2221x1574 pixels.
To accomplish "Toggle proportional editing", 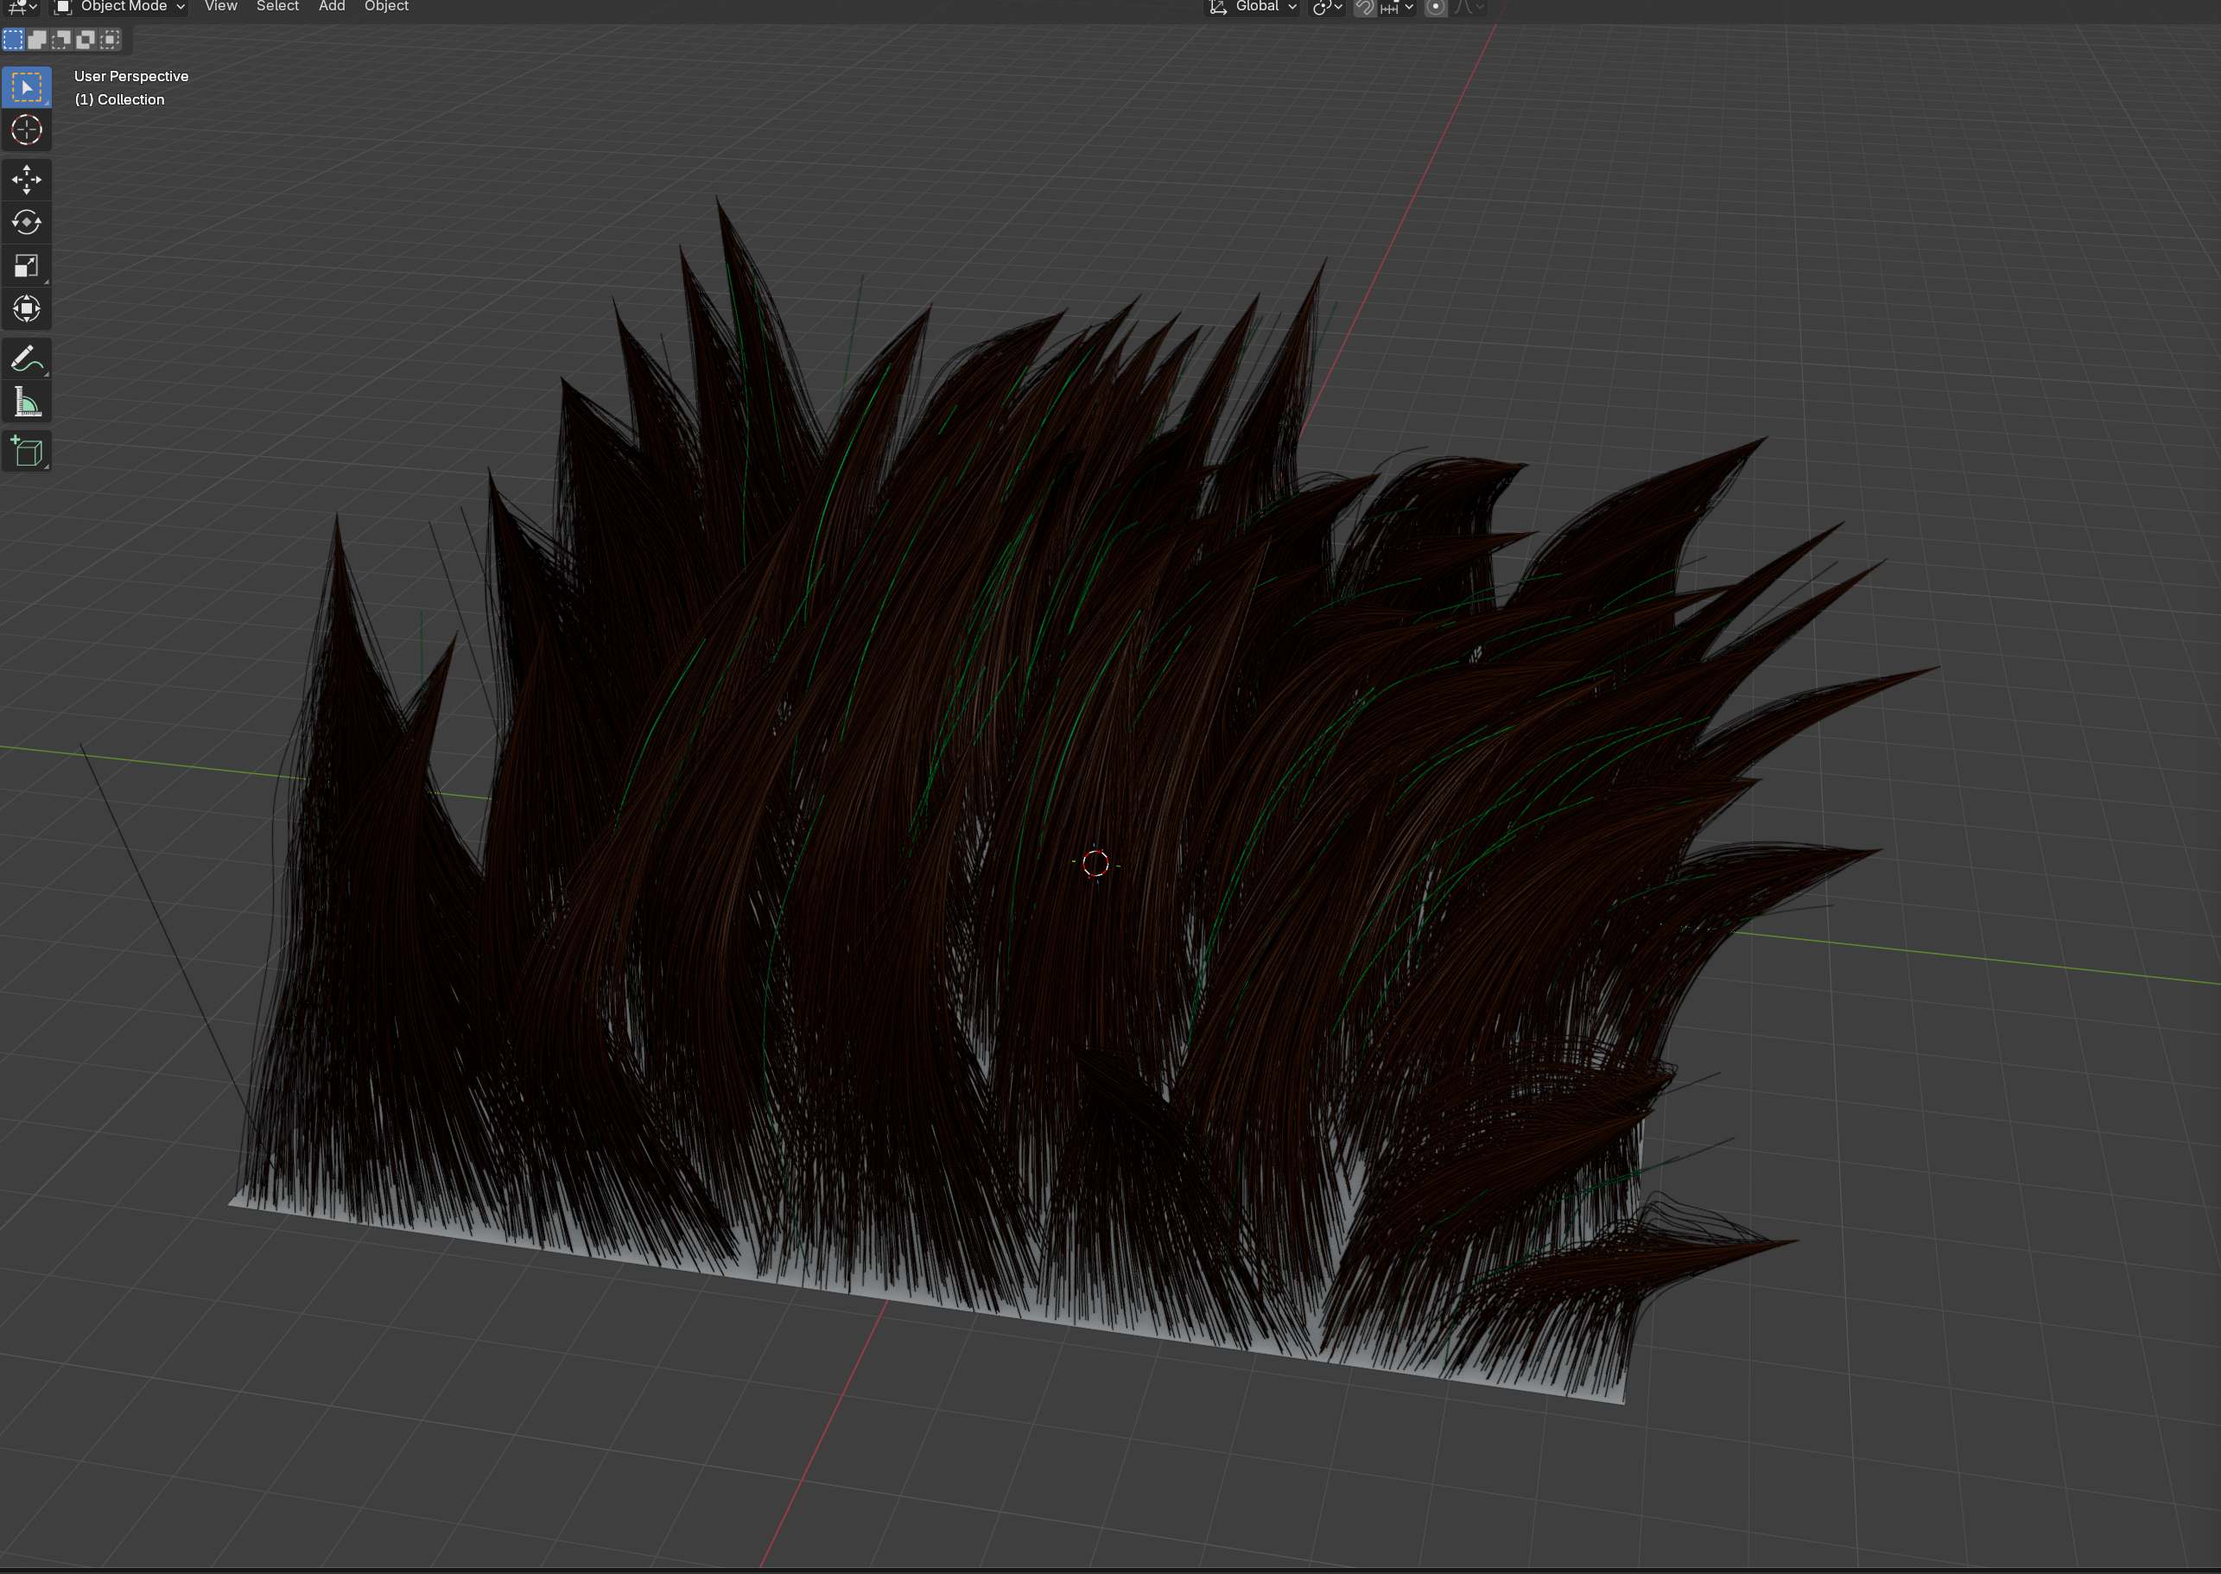I will click(1436, 8).
